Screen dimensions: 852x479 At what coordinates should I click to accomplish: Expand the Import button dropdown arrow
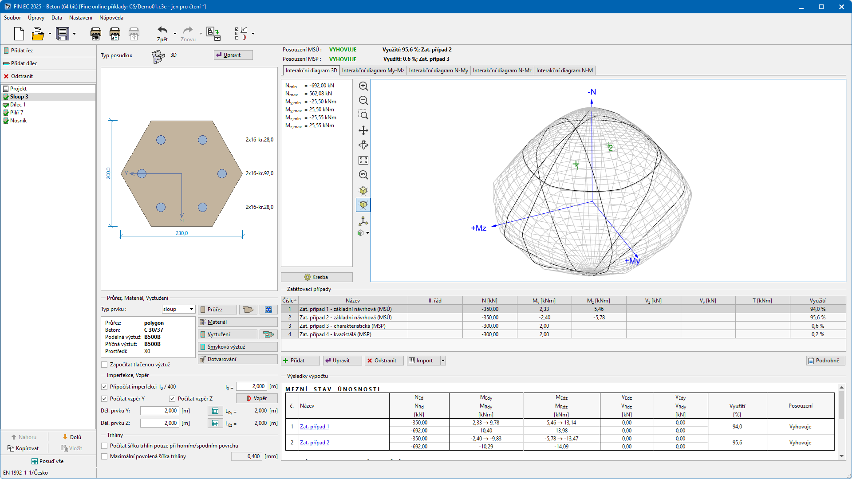pyautogui.click(x=442, y=361)
